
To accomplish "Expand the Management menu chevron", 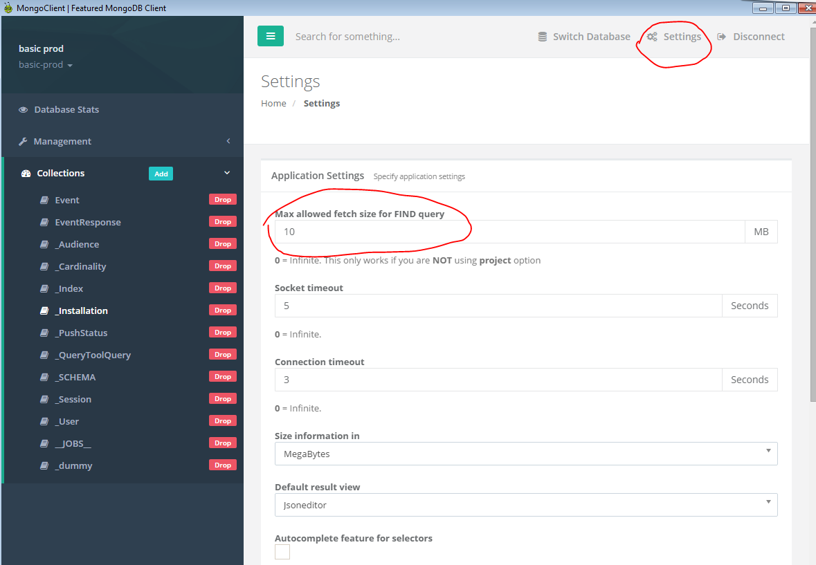I will [228, 141].
